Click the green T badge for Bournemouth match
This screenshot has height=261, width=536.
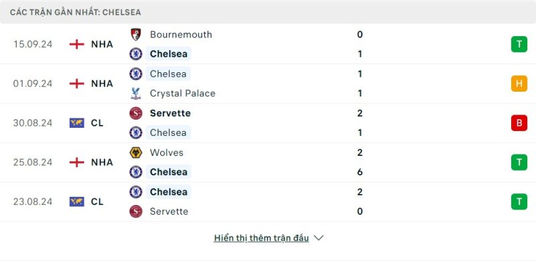click(519, 44)
